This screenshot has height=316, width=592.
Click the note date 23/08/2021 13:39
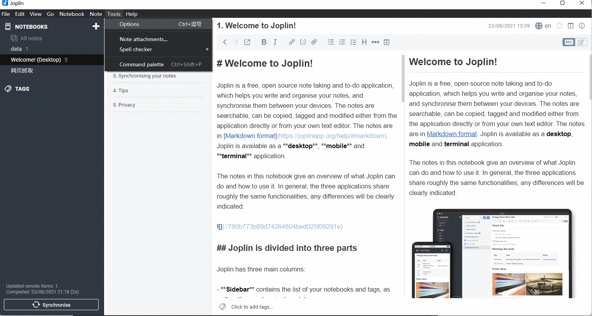point(509,26)
